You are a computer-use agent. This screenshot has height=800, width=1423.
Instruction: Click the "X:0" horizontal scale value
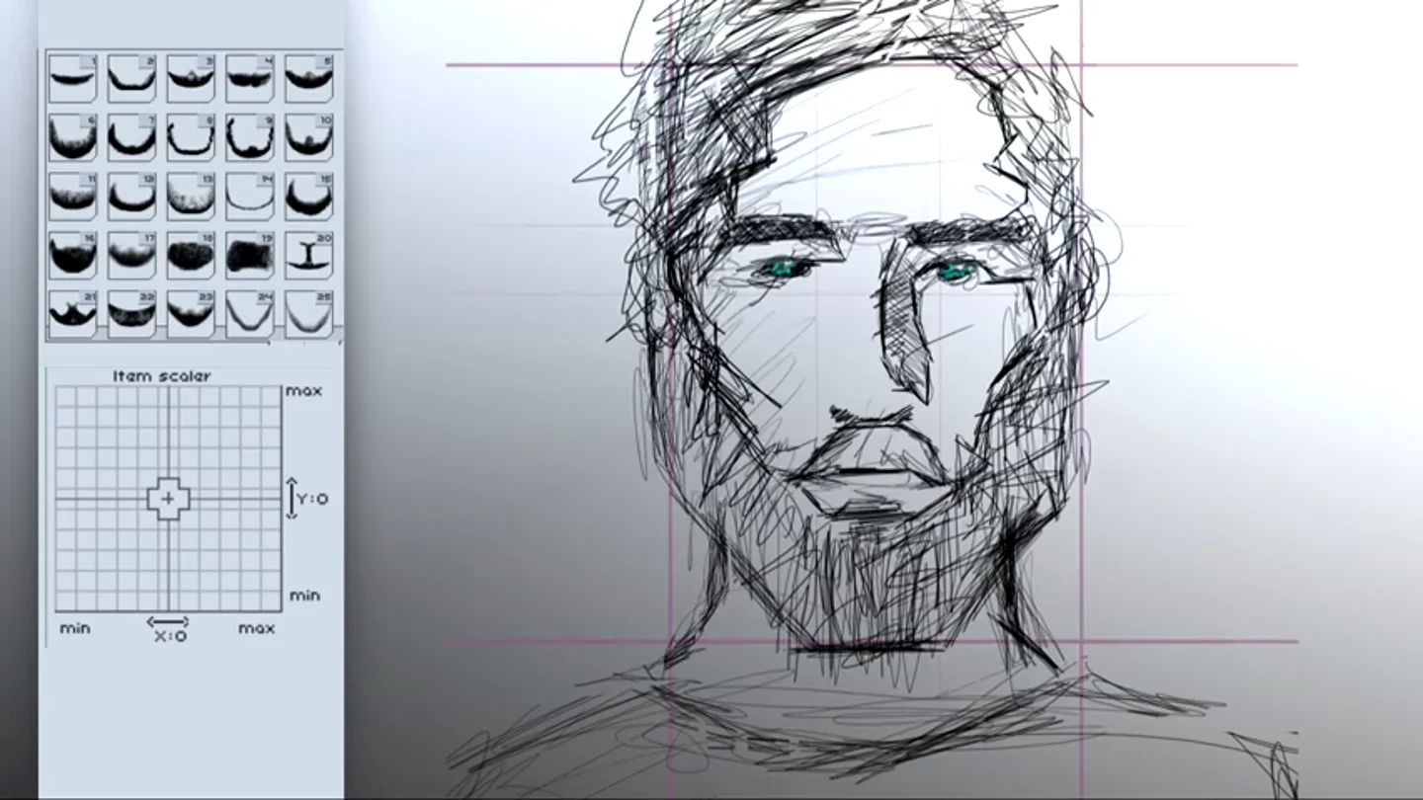point(170,636)
